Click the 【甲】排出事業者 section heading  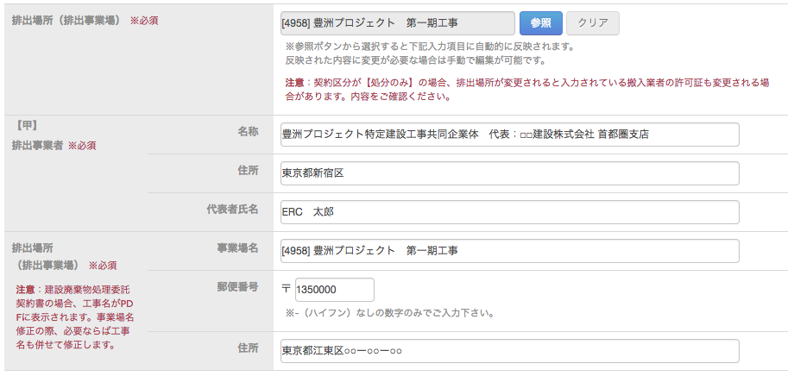[x=53, y=135]
